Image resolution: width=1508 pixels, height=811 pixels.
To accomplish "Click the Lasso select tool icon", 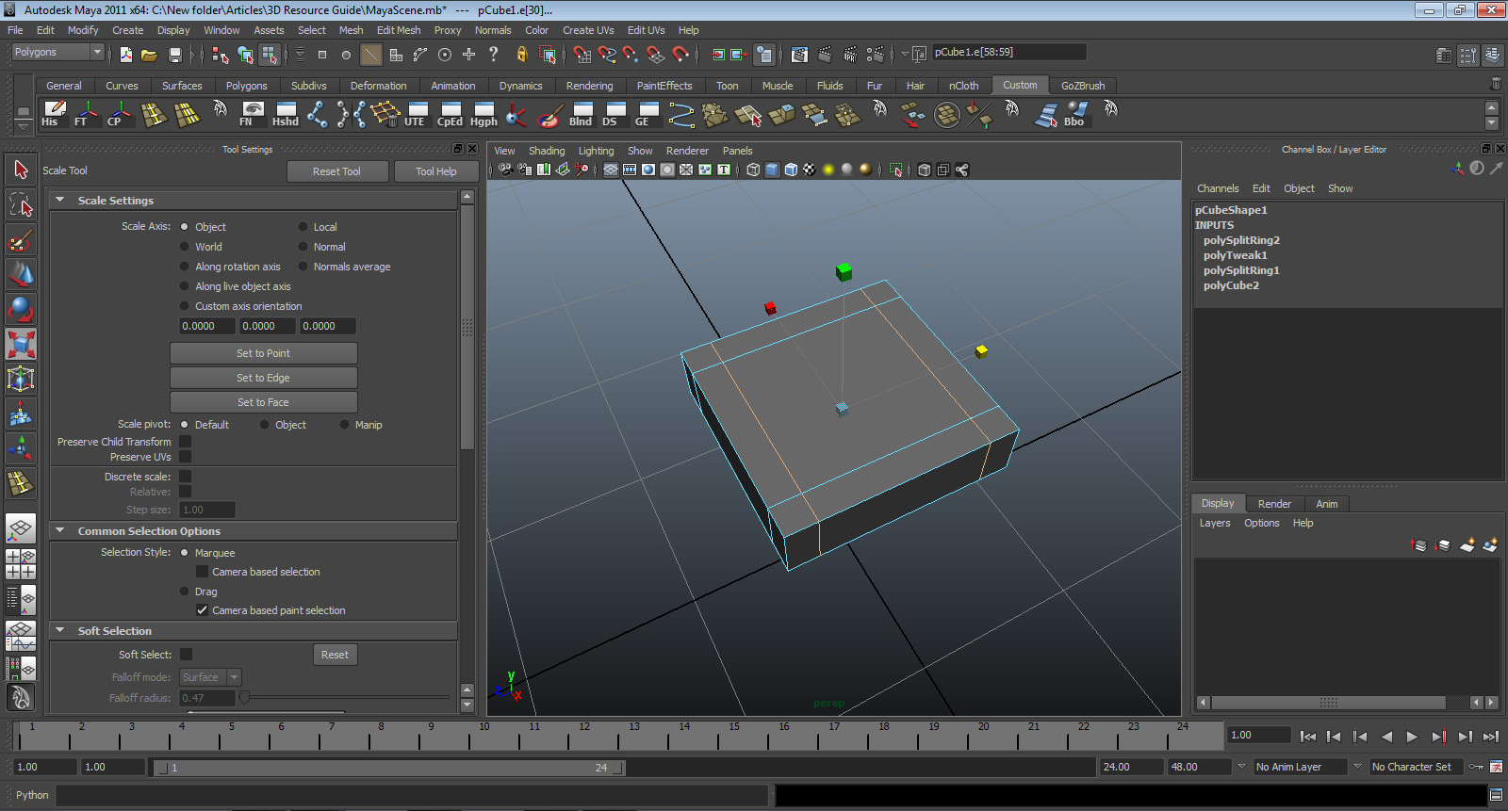I will (21, 205).
